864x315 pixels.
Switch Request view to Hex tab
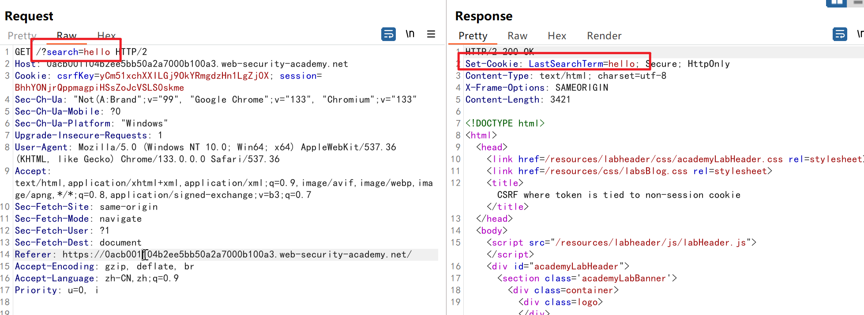(x=106, y=36)
